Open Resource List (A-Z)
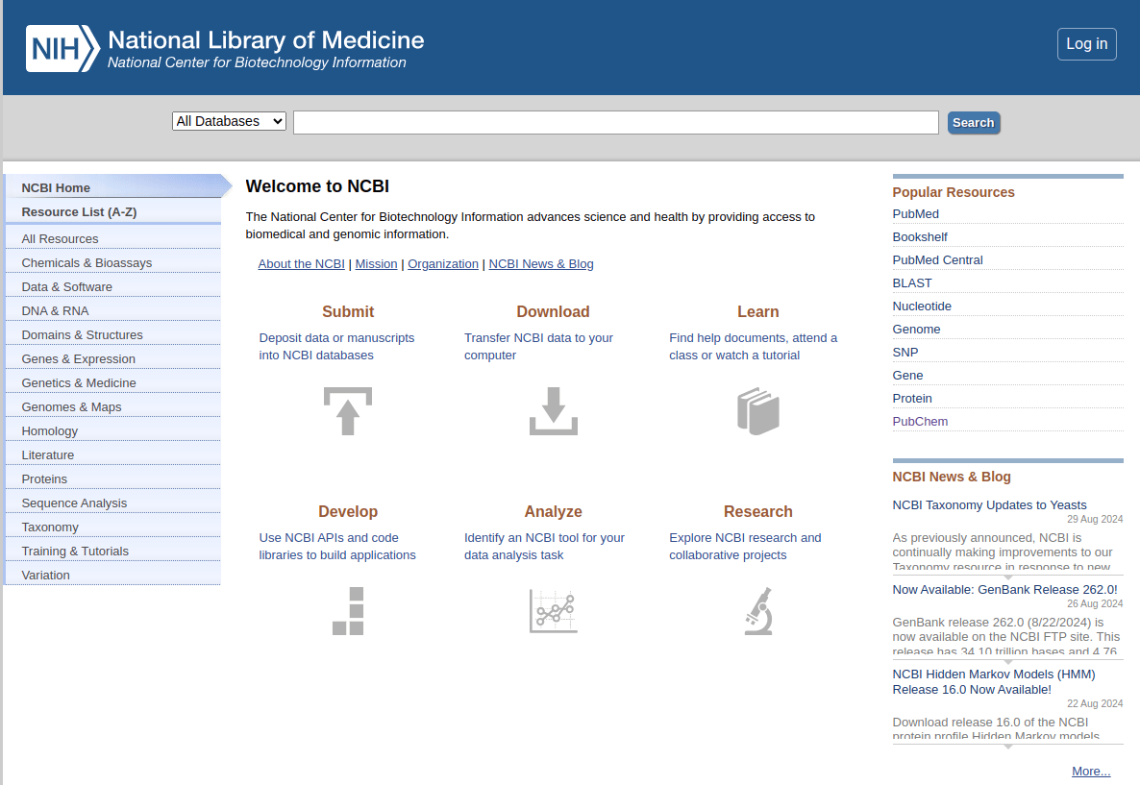 [x=112, y=211]
